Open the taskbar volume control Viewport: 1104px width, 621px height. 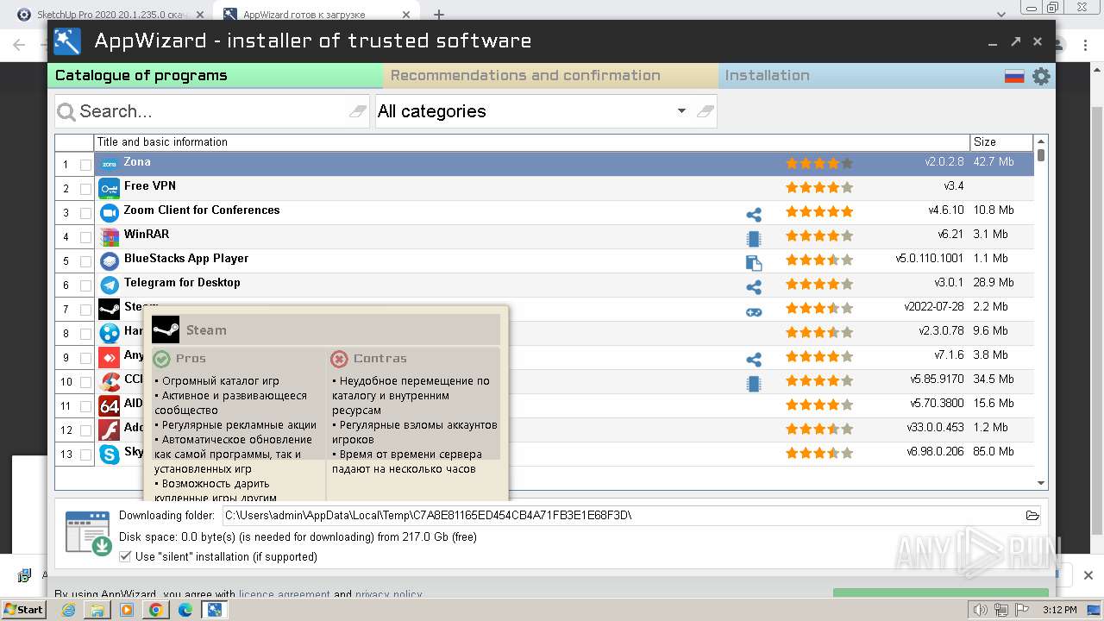coord(980,610)
